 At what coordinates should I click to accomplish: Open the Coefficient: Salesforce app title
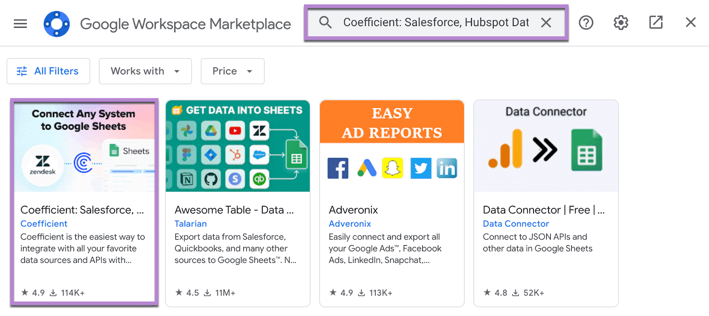click(x=82, y=210)
